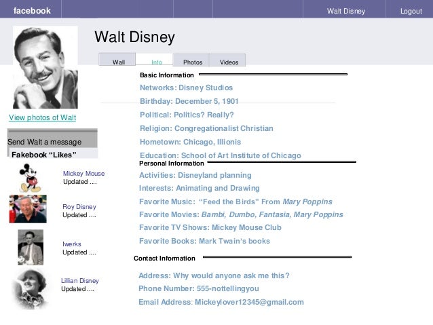433x325 pixels.
Task: Click Favorite TV Shows: Mickey Mouse Club
Action: tap(210, 227)
